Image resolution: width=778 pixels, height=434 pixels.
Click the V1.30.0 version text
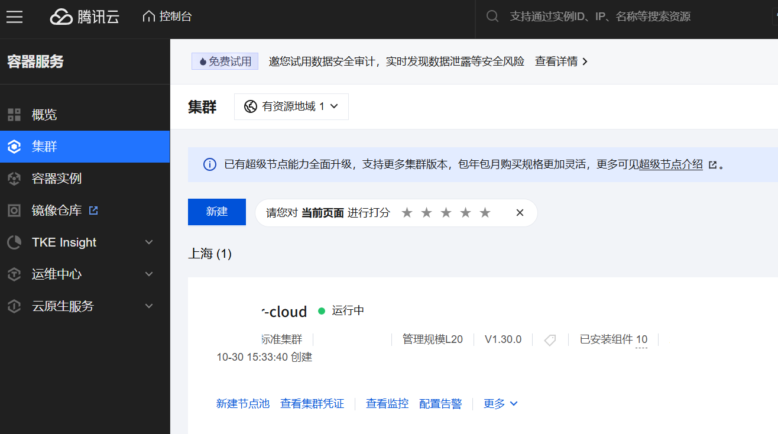(503, 339)
